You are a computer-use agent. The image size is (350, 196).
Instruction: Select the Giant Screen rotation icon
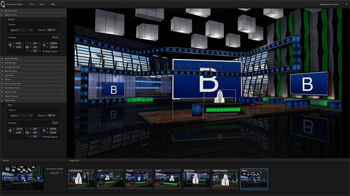point(27,47)
